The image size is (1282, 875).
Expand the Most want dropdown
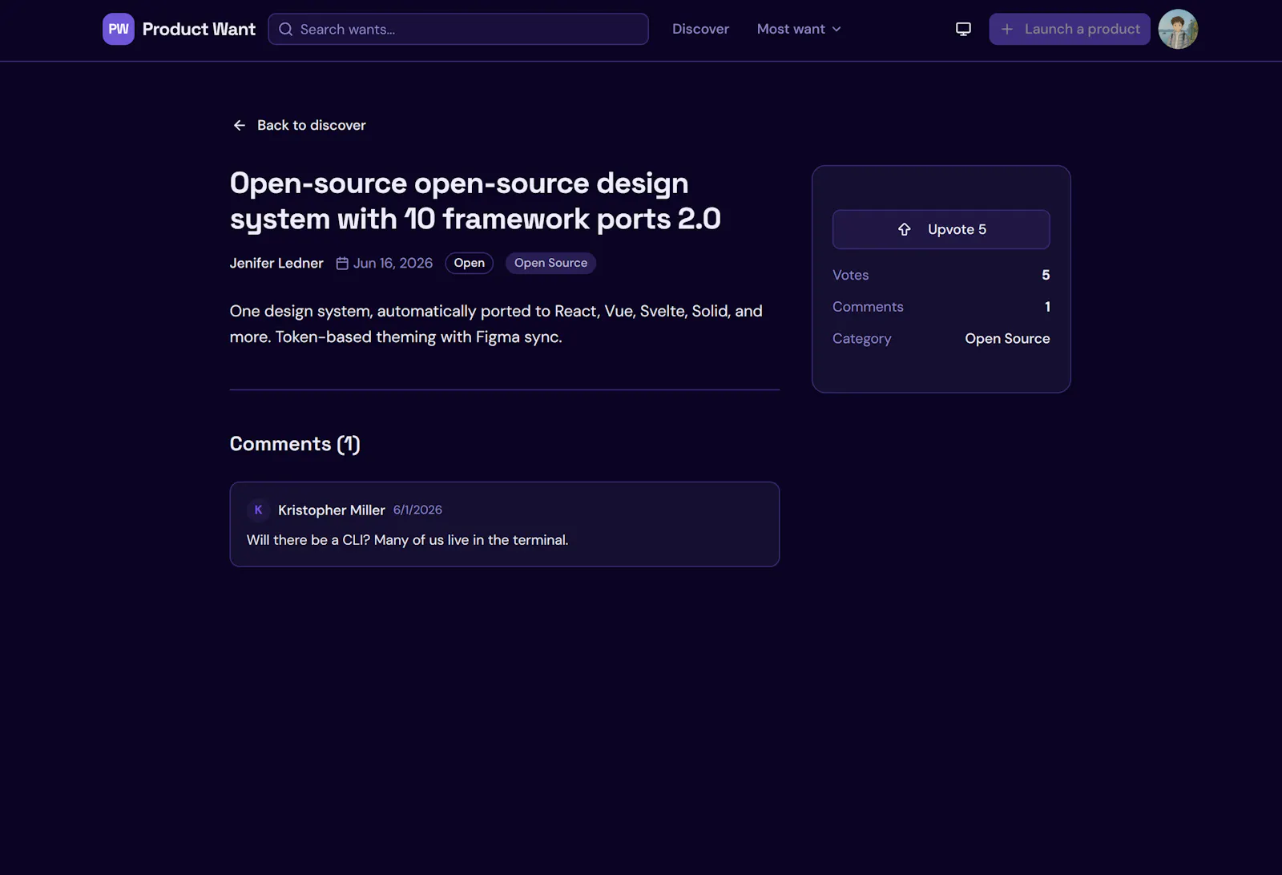click(x=799, y=29)
